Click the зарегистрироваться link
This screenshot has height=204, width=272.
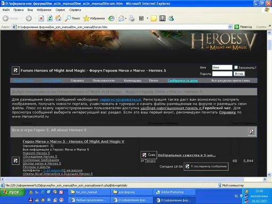click(x=121, y=99)
